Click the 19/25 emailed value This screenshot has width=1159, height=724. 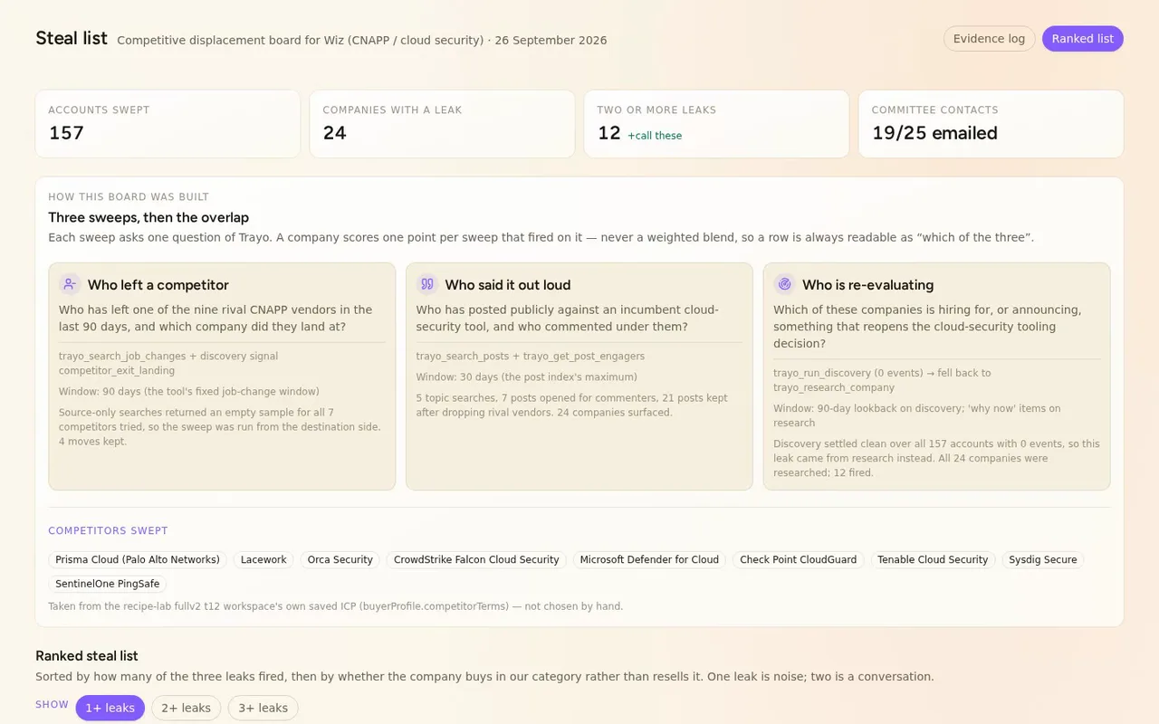934,133
